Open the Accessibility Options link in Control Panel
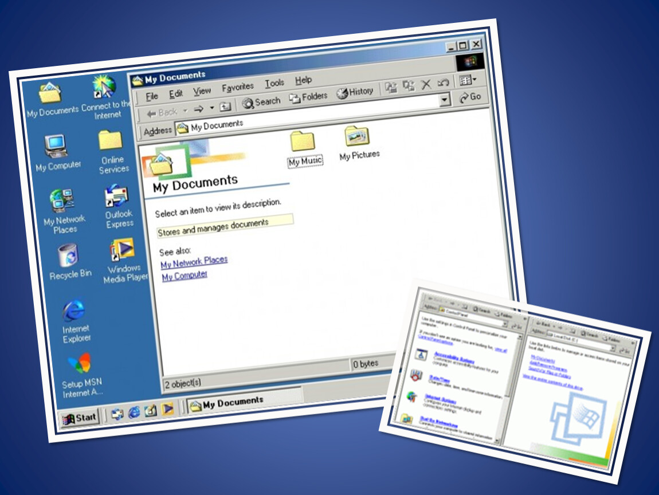Image resolution: width=659 pixels, height=495 pixels. 454,357
